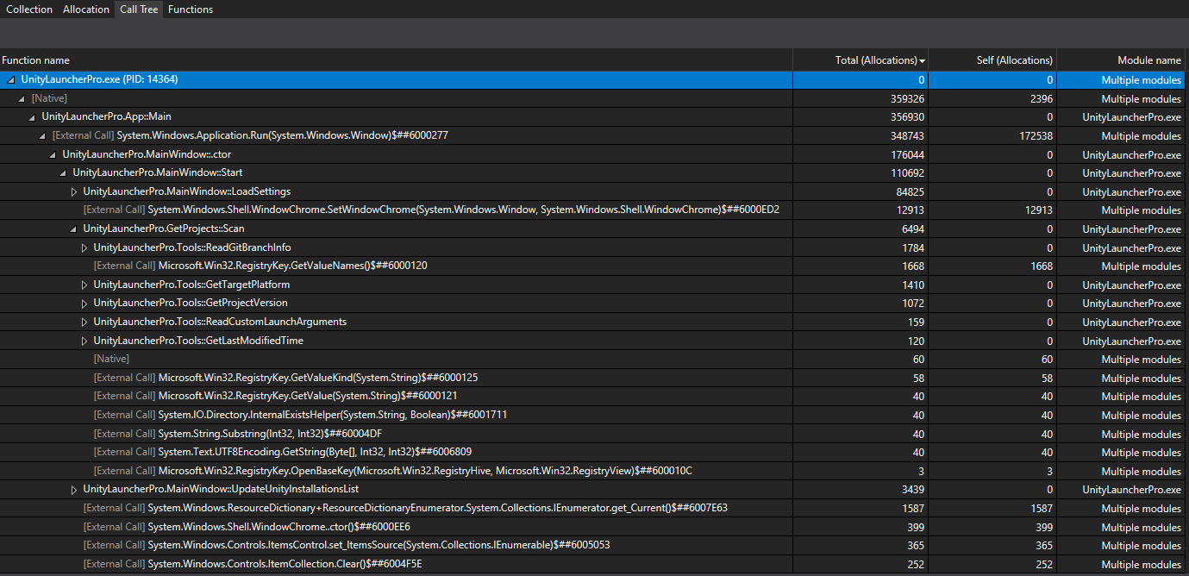
Task: Expand the Tools::GetLastModifiedTime node
Action: pyautogui.click(x=84, y=341)
